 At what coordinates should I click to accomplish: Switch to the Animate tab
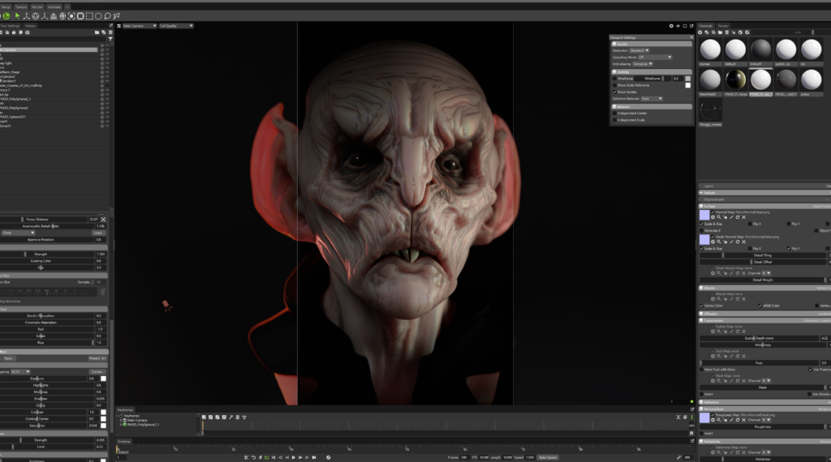click(54, 6)
